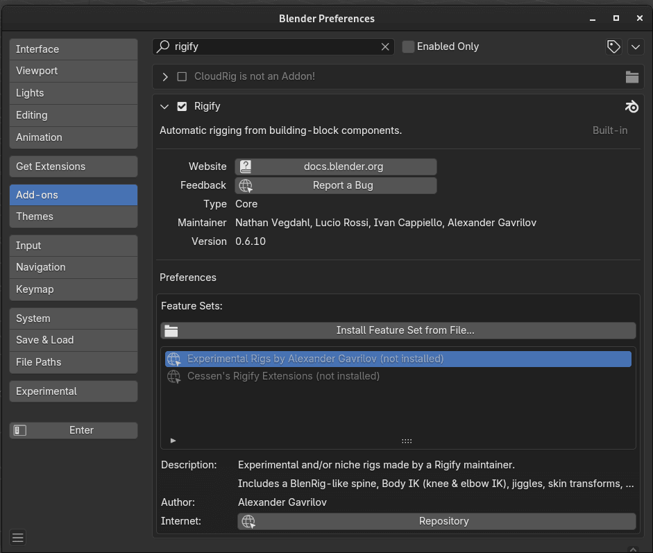This screenshot has height=553, width=653.
Task: Click globe icon next to Cessen's Rigify Extensions
Action: point(173,377)
